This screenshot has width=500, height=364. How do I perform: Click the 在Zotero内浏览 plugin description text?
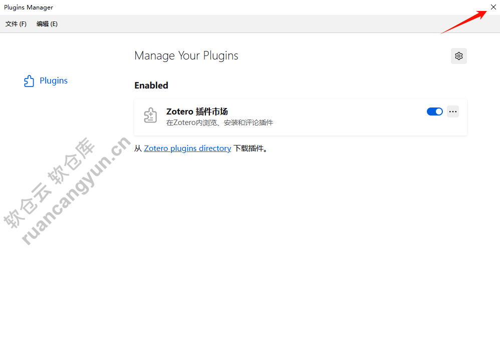[x=219, y=122]
